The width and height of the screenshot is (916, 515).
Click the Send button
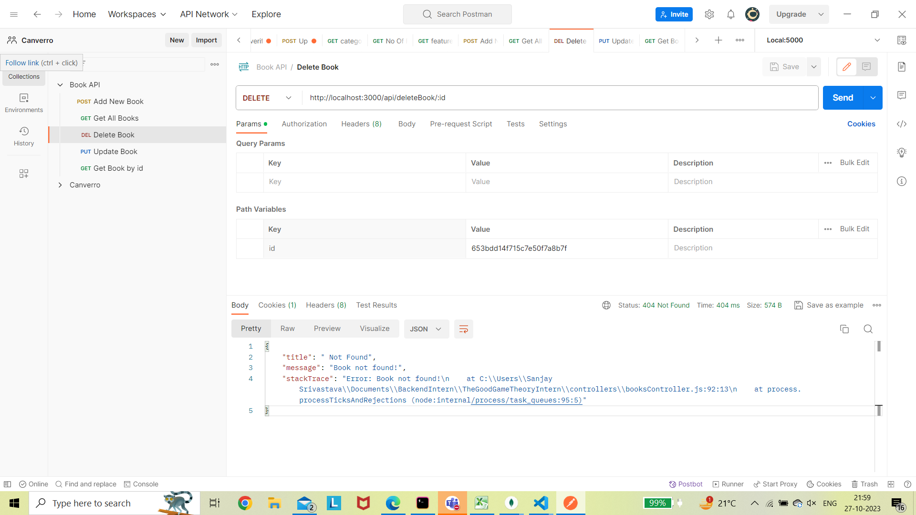[x=843, y=97]
